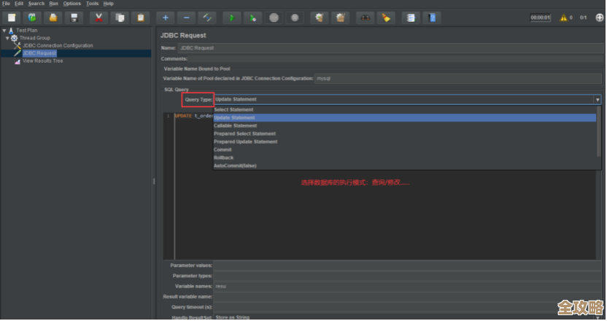Screen dimensions: 607x321
Task: Click the Query Type dropdown arrow
Action: 597,99
